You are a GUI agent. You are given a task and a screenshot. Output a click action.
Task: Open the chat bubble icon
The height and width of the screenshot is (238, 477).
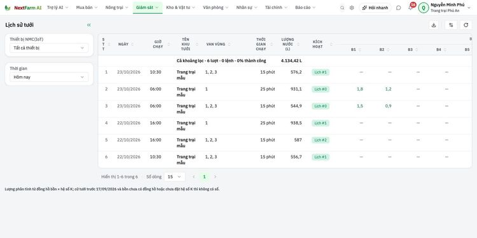[399, 8]
